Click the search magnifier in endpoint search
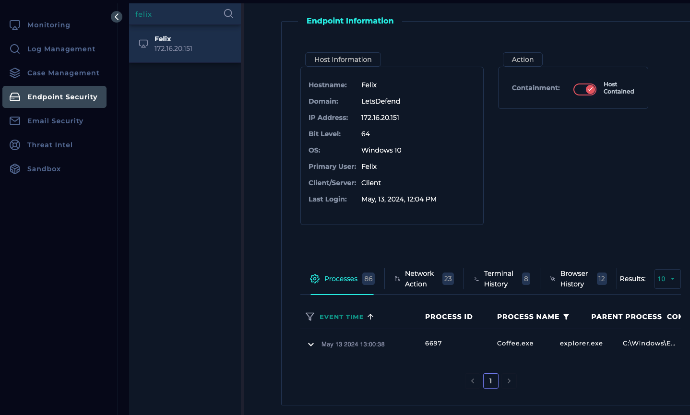This screenshot has height=415, width=690. [228, 14]
